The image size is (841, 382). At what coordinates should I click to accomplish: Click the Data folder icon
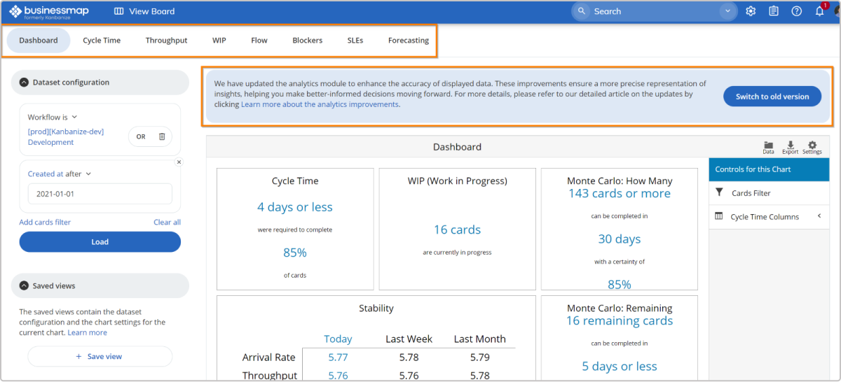[769, 146]
